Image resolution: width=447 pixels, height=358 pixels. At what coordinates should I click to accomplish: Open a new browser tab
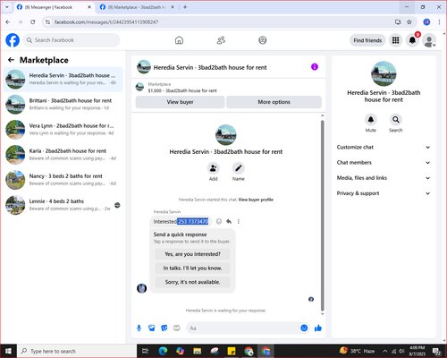point(185,7)
